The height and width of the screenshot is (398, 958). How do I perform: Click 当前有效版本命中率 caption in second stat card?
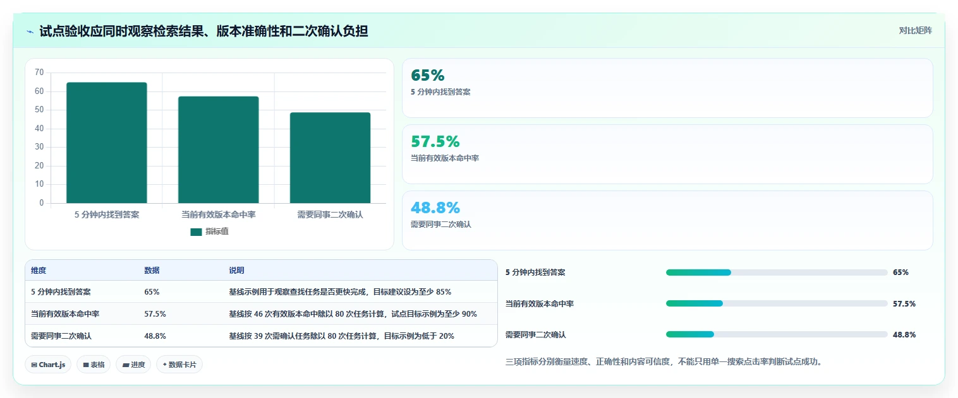click(445, 158)
